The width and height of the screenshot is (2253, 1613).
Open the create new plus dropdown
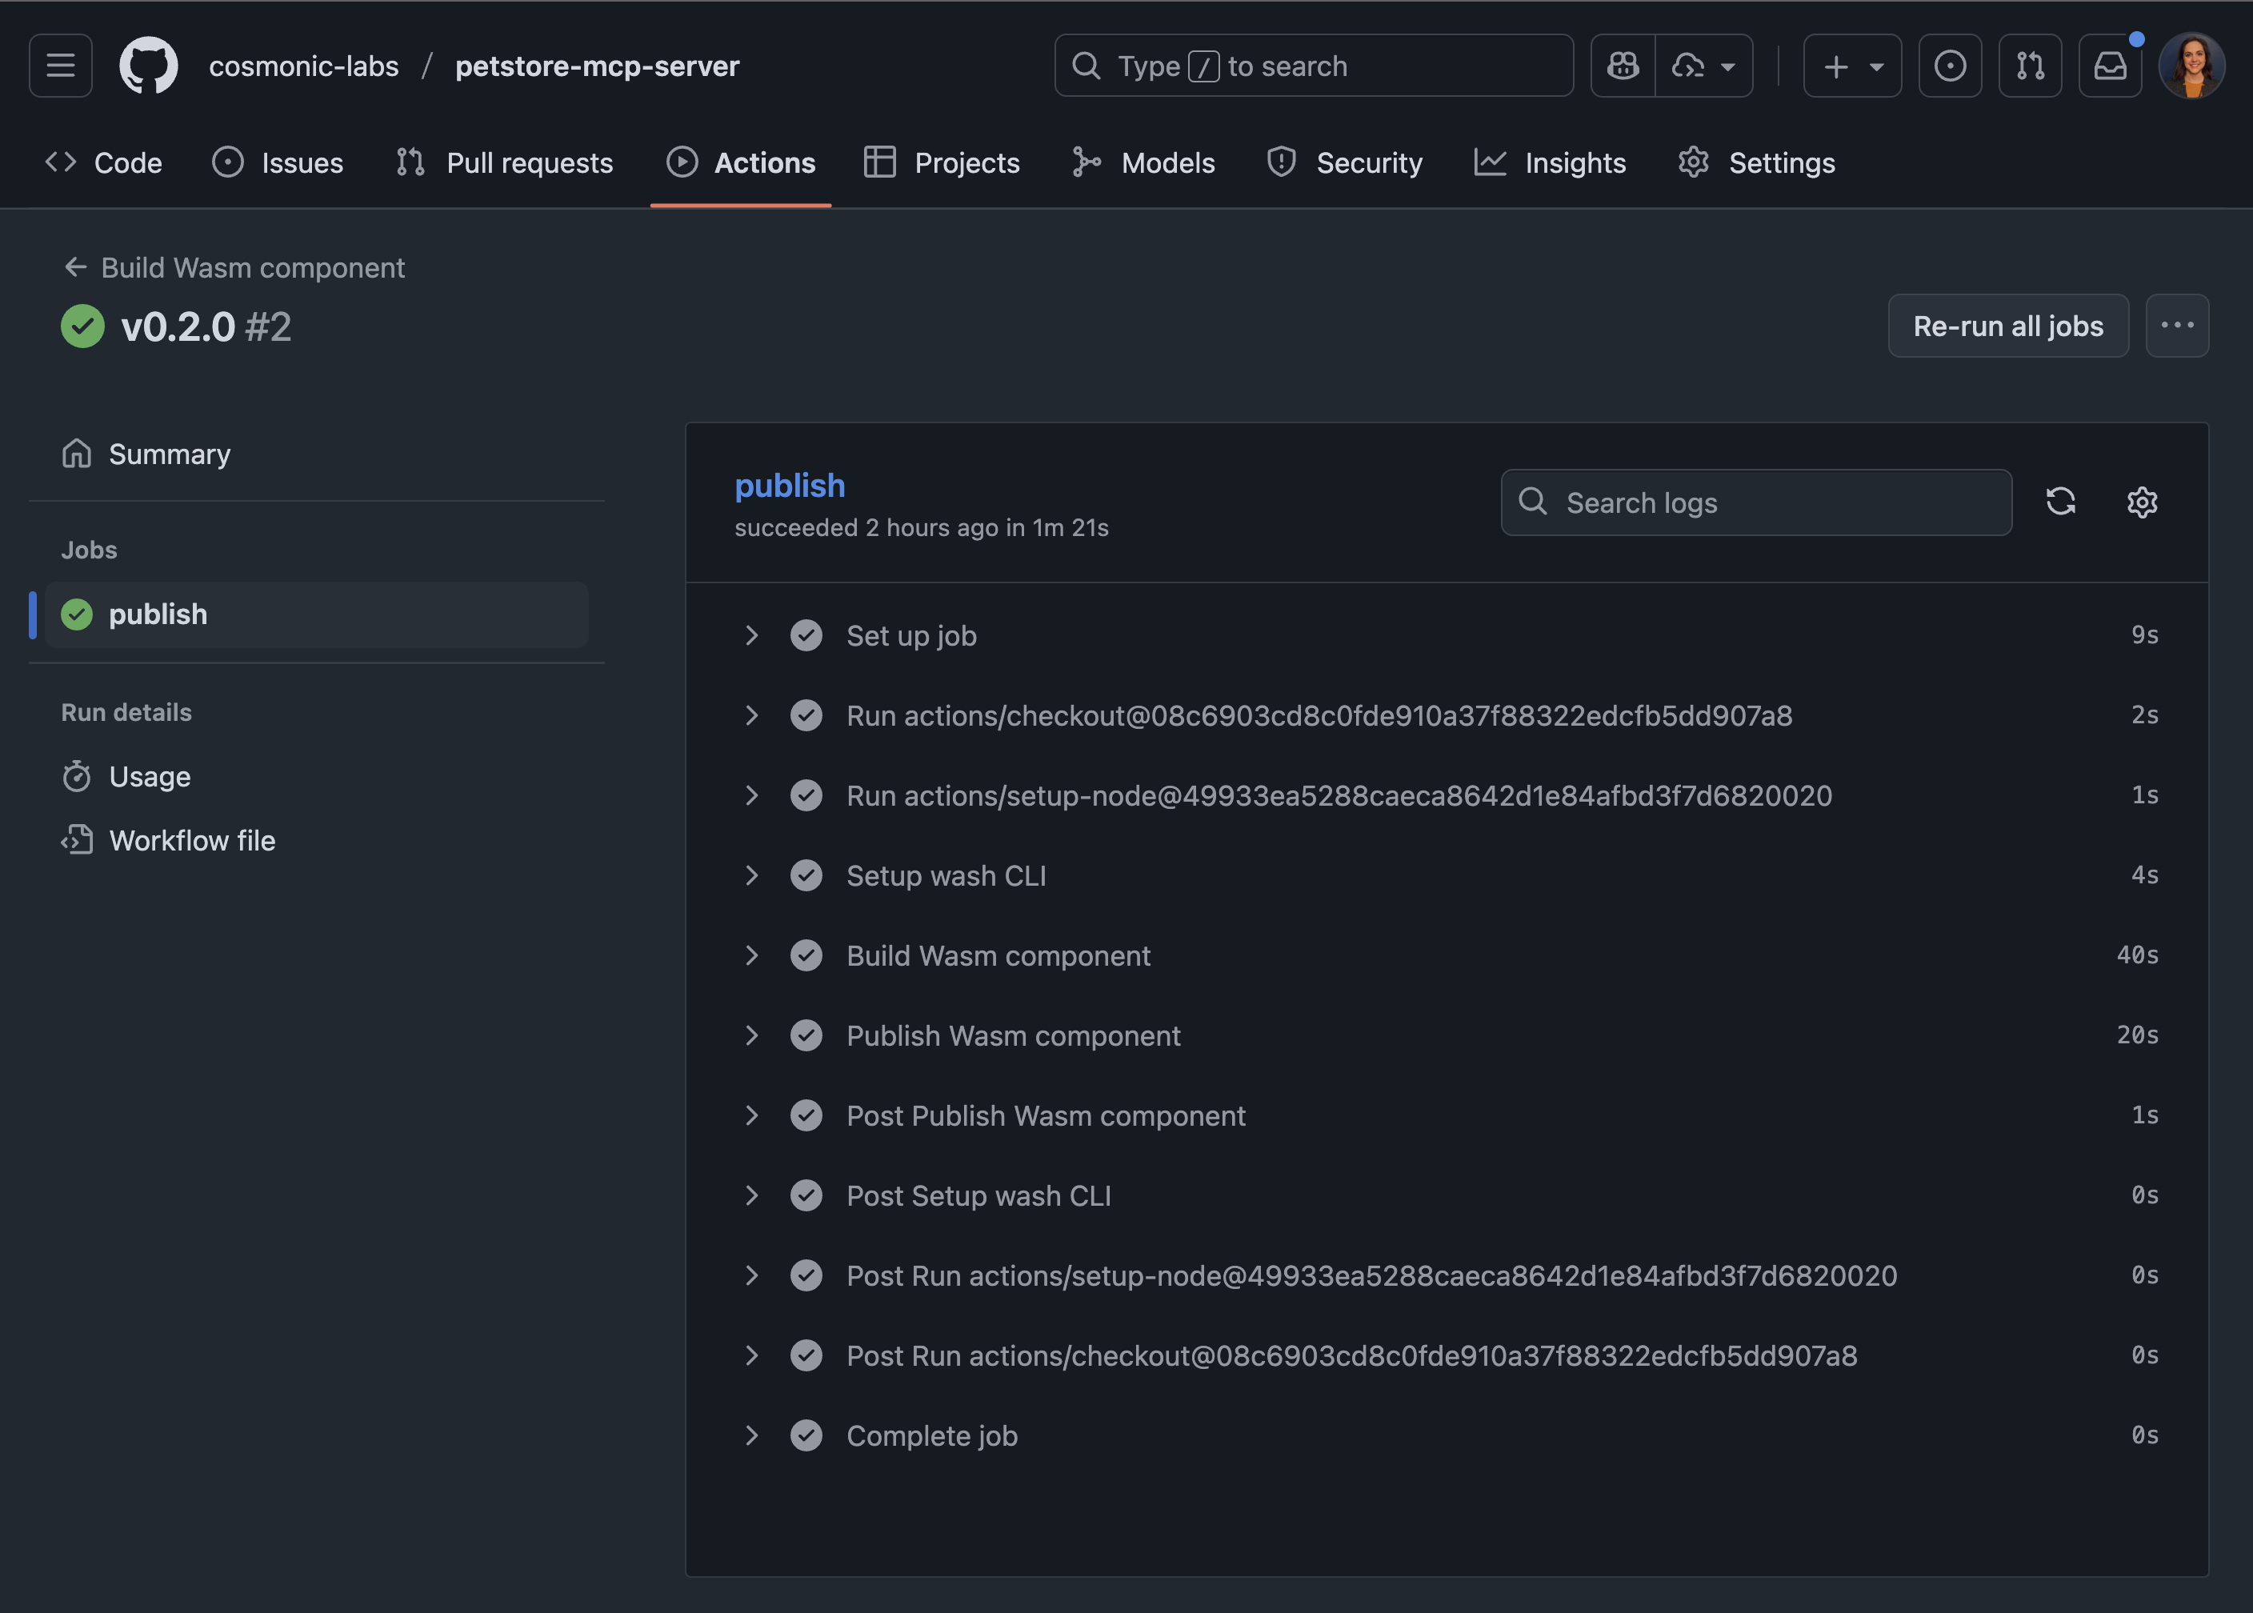[x=1852, y=66]
